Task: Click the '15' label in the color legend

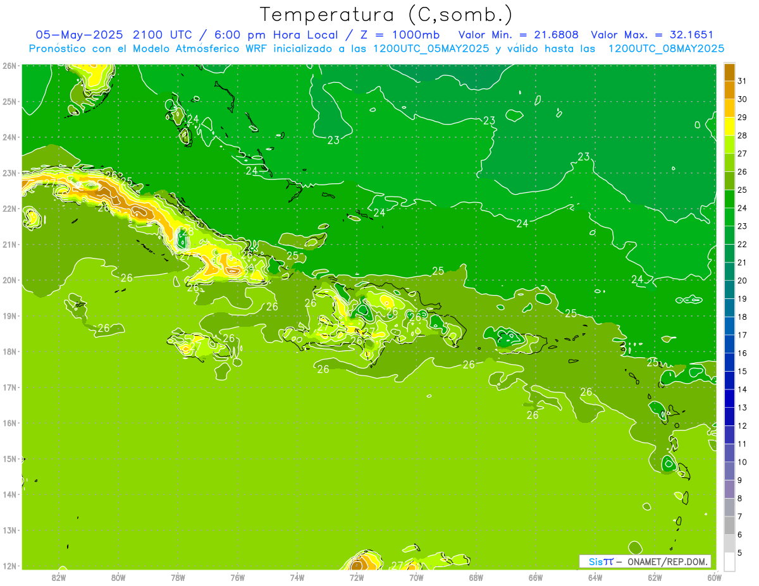Action: [742, 372]
